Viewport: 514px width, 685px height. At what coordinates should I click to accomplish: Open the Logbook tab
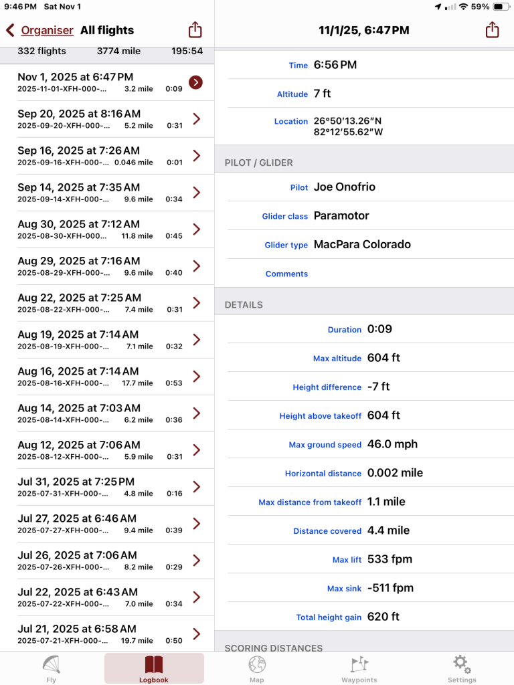click(154, 667)
